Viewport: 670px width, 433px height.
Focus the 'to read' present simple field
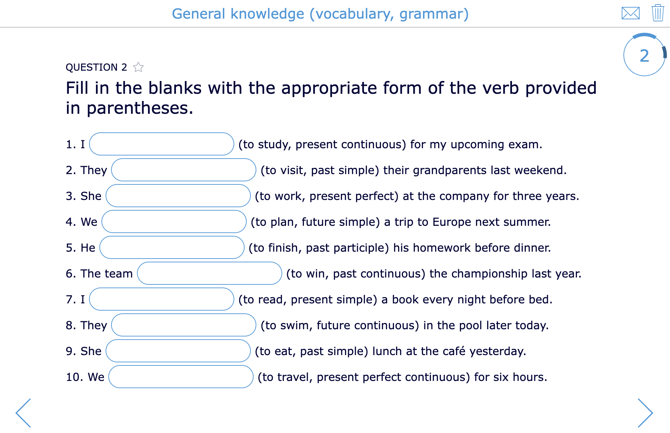coord(161,299)
